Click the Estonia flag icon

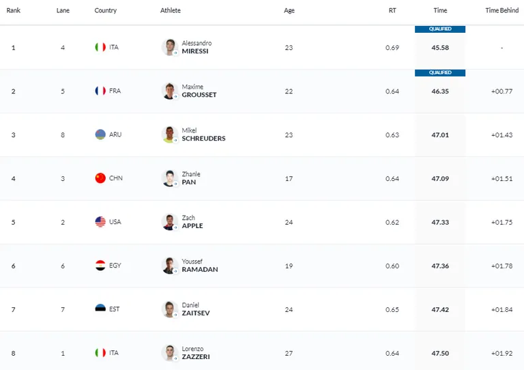click(x=100, y=308)
